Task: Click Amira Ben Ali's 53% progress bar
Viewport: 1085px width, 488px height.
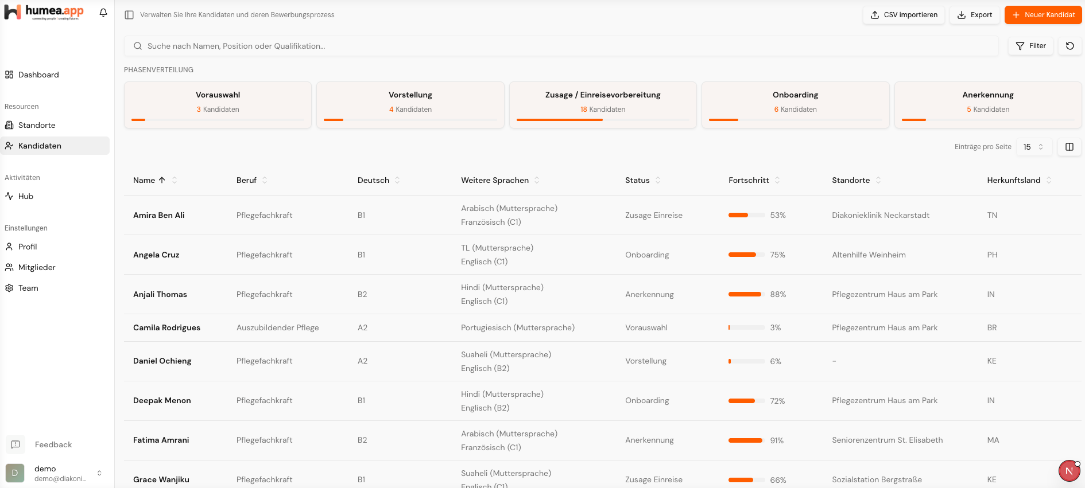Action: (747, 215)
